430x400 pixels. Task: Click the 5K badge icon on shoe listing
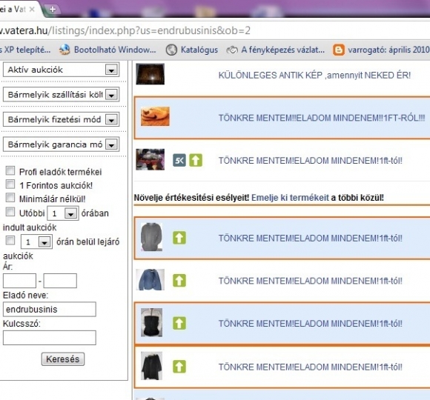tap(179, 160)
